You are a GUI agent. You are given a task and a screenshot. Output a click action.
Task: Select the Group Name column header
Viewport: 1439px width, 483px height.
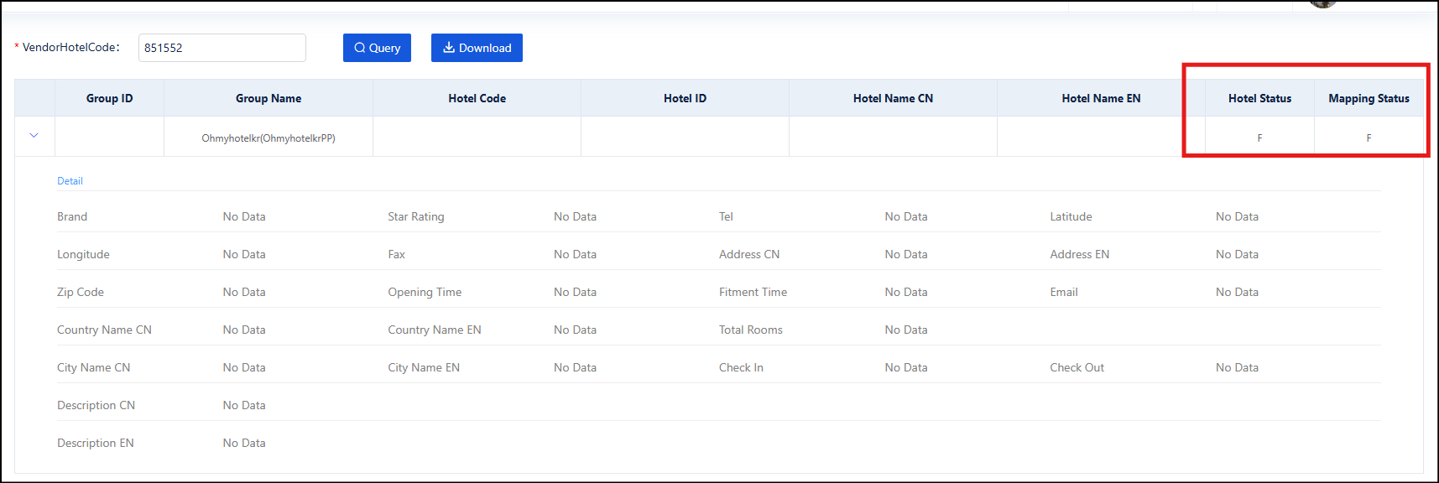pos(269,98)
